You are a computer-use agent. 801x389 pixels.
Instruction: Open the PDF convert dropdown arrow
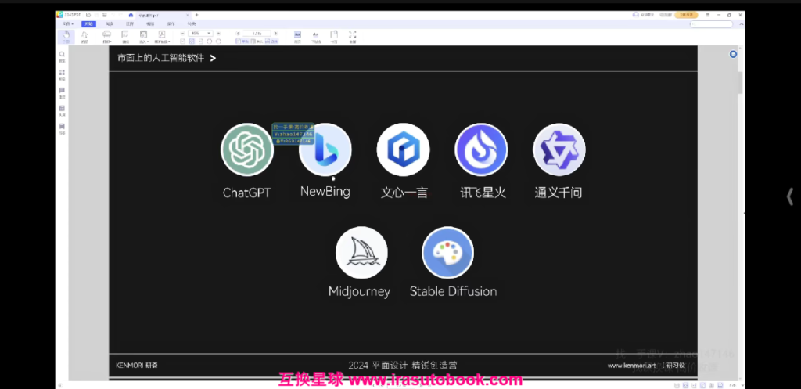point(169,41)
